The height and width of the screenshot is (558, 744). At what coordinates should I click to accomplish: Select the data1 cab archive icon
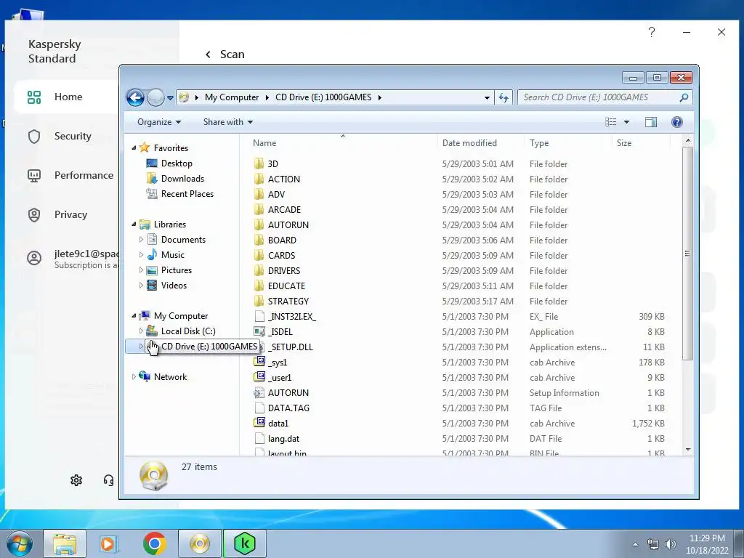pyautogui.click(x=259, y=424)
